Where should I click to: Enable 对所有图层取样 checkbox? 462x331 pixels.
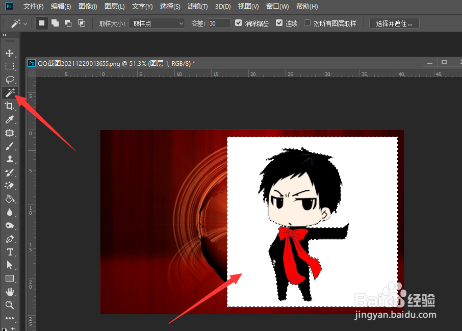[x=307, y=22]
